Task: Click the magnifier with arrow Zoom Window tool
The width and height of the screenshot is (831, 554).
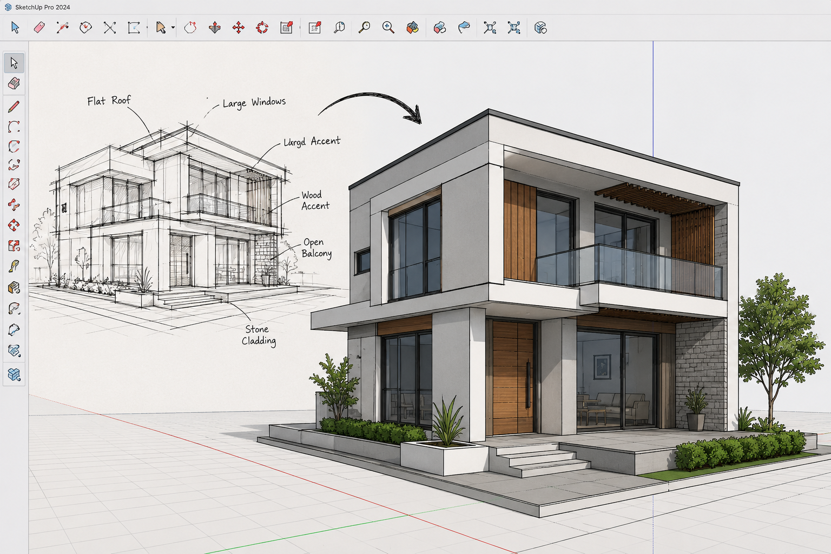Action: point(388,28)
